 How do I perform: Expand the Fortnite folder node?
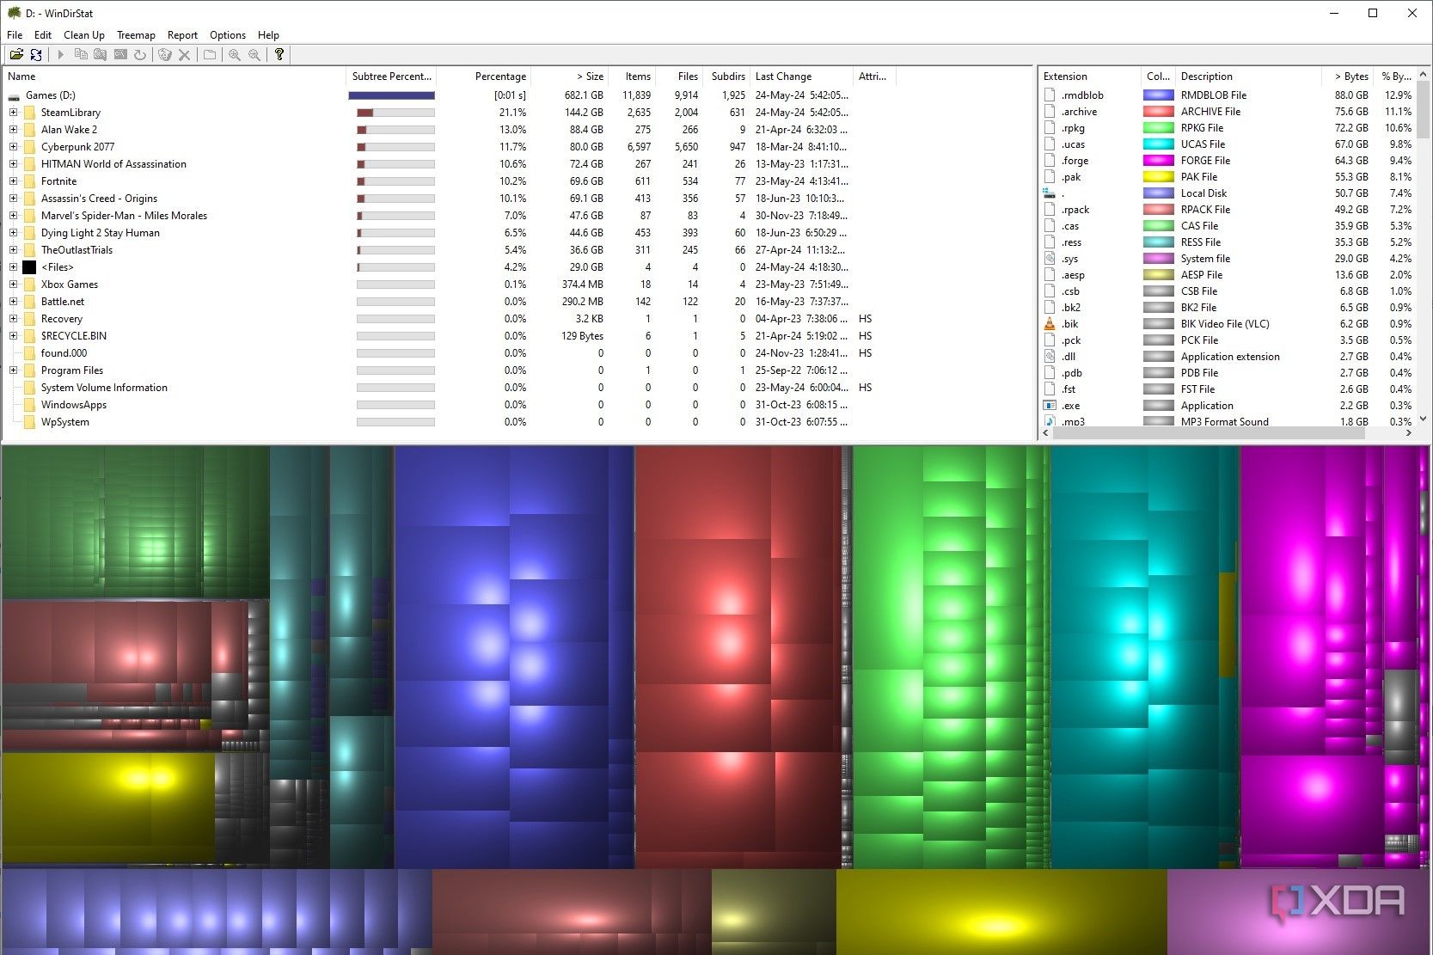pyautogui.click(x=13, y=181)
